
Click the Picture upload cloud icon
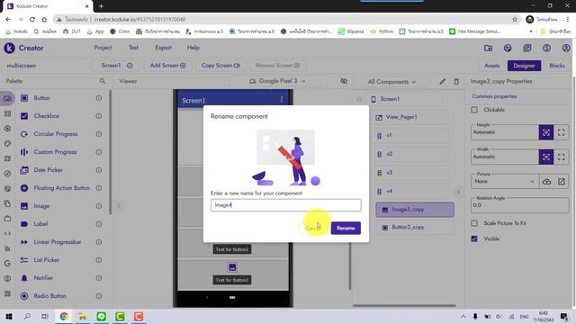tap(546, 182)
